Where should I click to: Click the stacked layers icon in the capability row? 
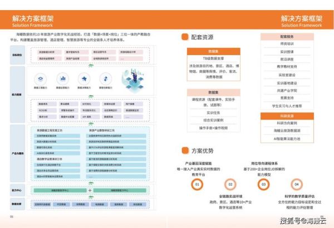coord(41,79)
